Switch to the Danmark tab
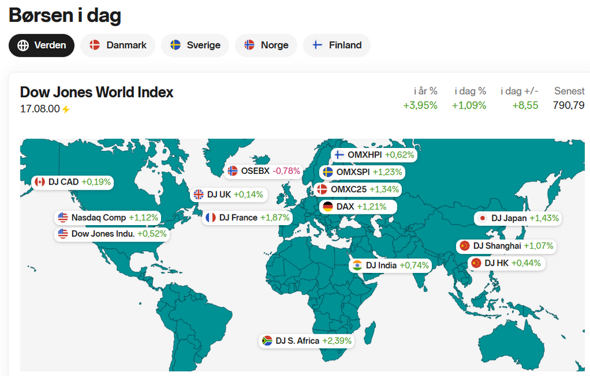Viewport: 590px width, 376px height. 117,45
